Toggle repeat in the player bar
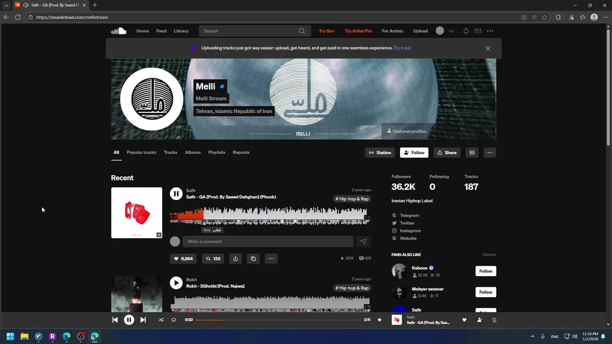The width and height of the screenshot is (612, 344). click(174, 320)
